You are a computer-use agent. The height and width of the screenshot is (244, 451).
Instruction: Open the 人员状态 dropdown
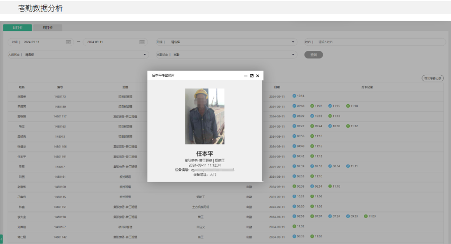[145, 54]
